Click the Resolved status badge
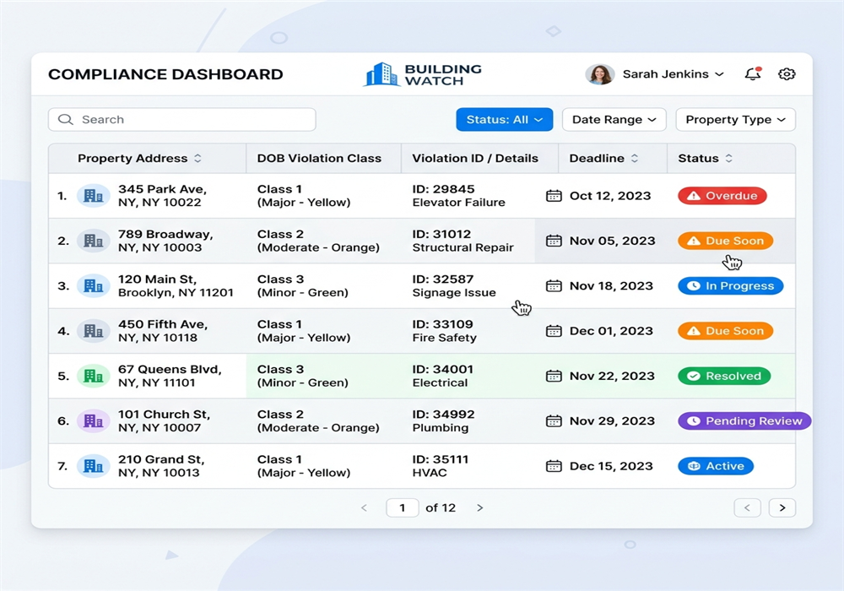Viewport: 844px width, 591px height. click(x=724, y=376)
